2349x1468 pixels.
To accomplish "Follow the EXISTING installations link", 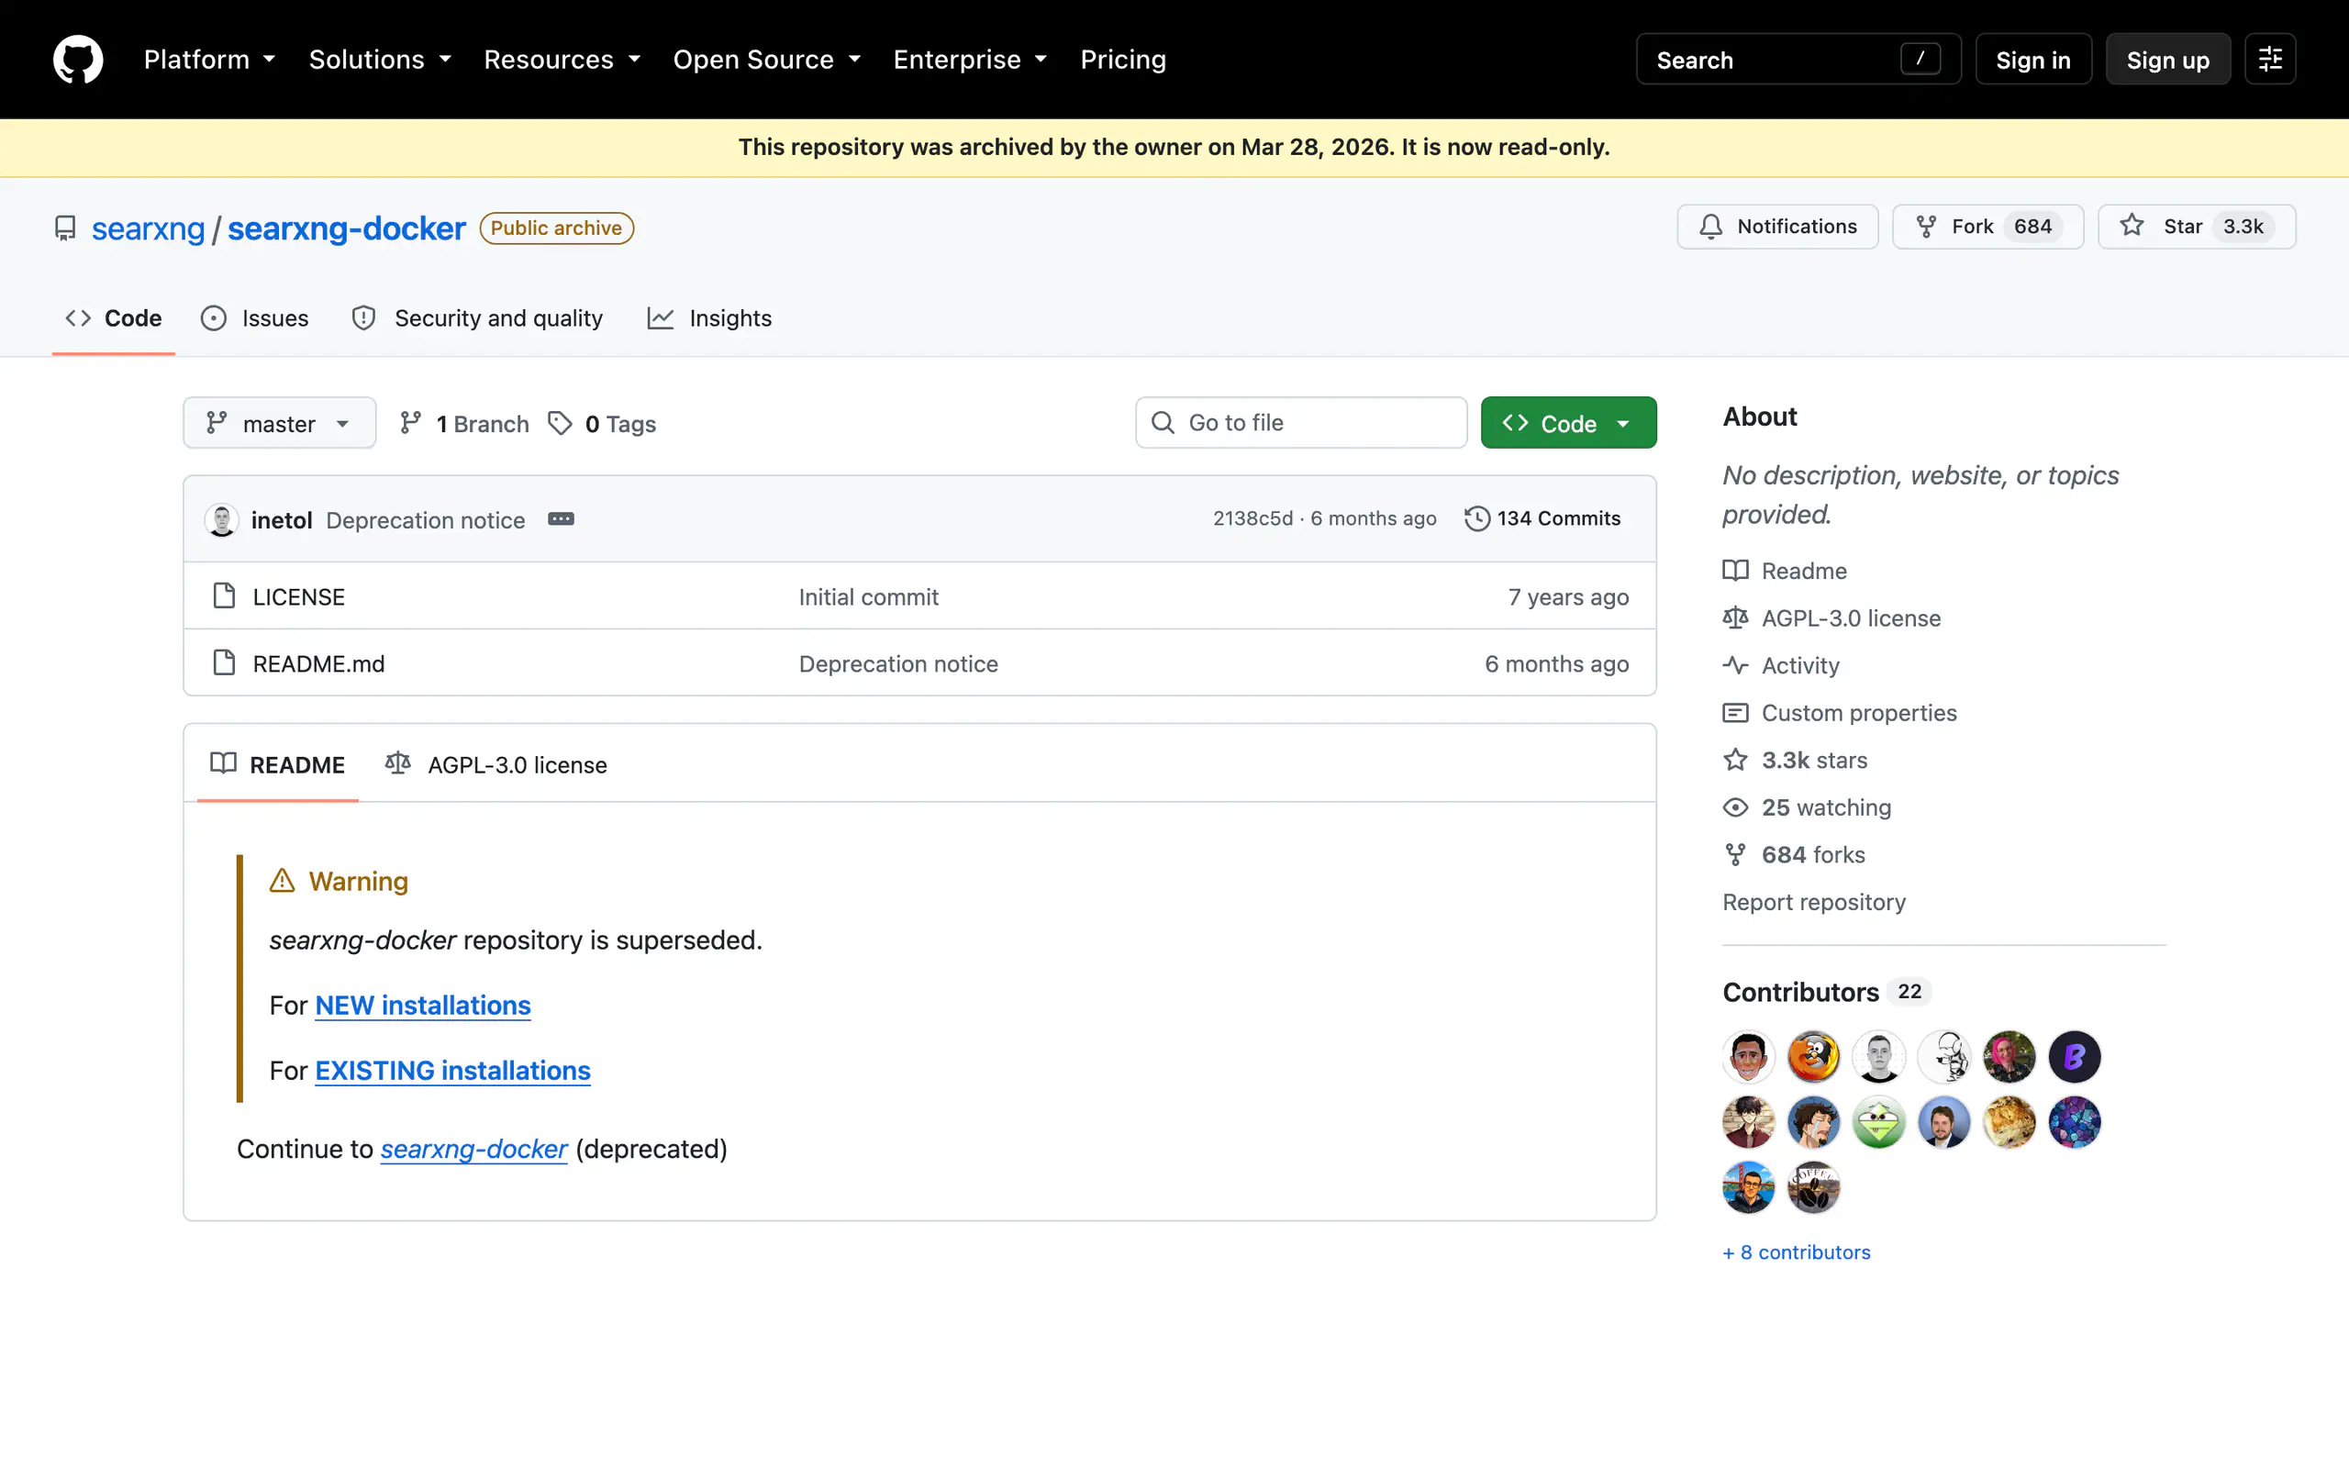I will [x=452, y=1070].
